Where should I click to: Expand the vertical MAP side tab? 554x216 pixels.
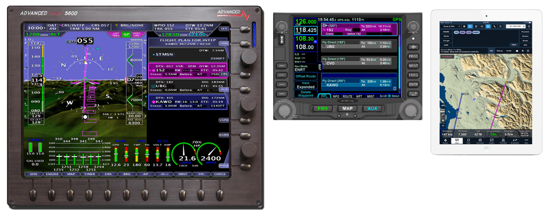(x=320, y=66)
